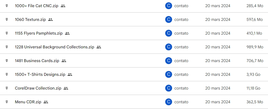This screenshot has height=109, width=268.
Task: Click the zip icon beside 1000+ File Cat CNC.zip
Action: point(7,6)
